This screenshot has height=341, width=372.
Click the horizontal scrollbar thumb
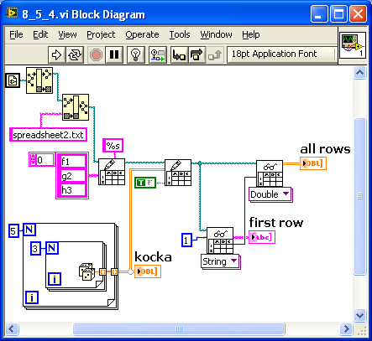(179, 328)
